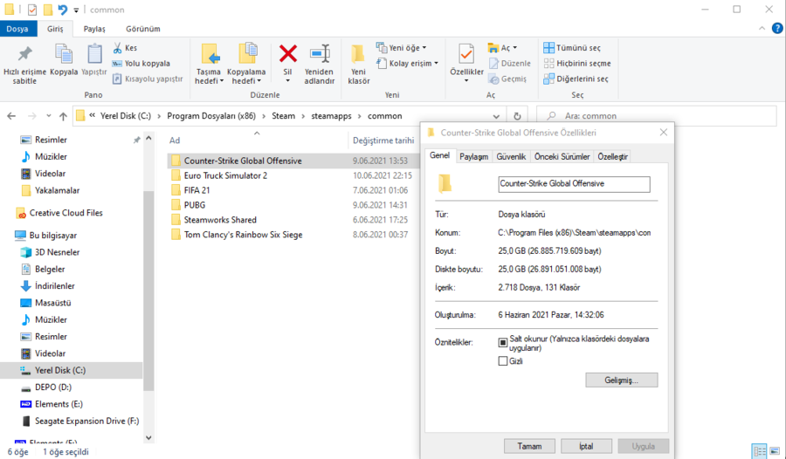Screen dimensions: 786x459
Task: Click Yolu kopyala in ribbon
Action: pos(141,63)
